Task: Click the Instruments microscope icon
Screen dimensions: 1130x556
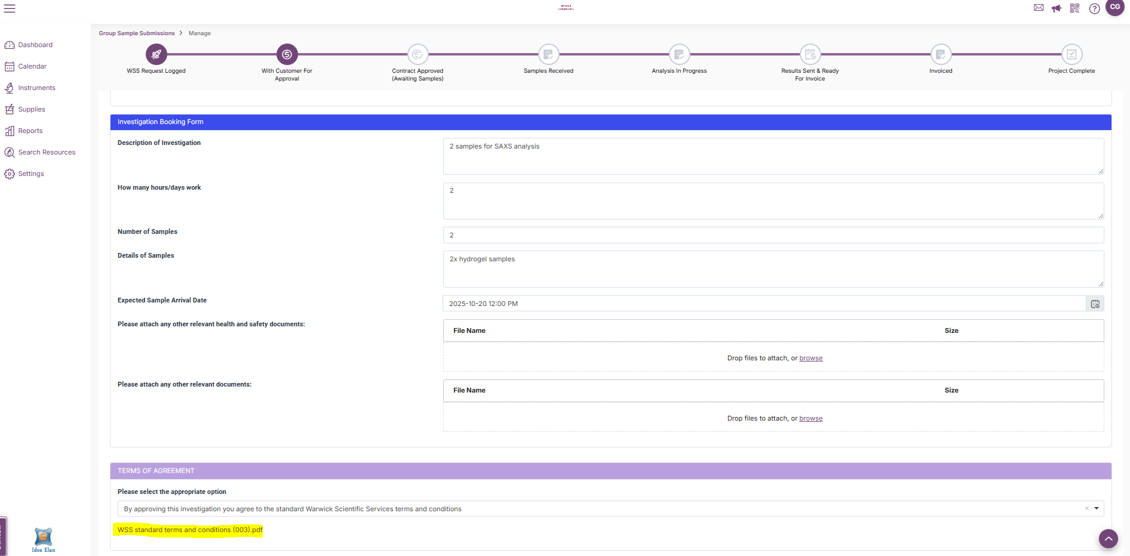Action: pyautogui.click(x=10, y=88)
